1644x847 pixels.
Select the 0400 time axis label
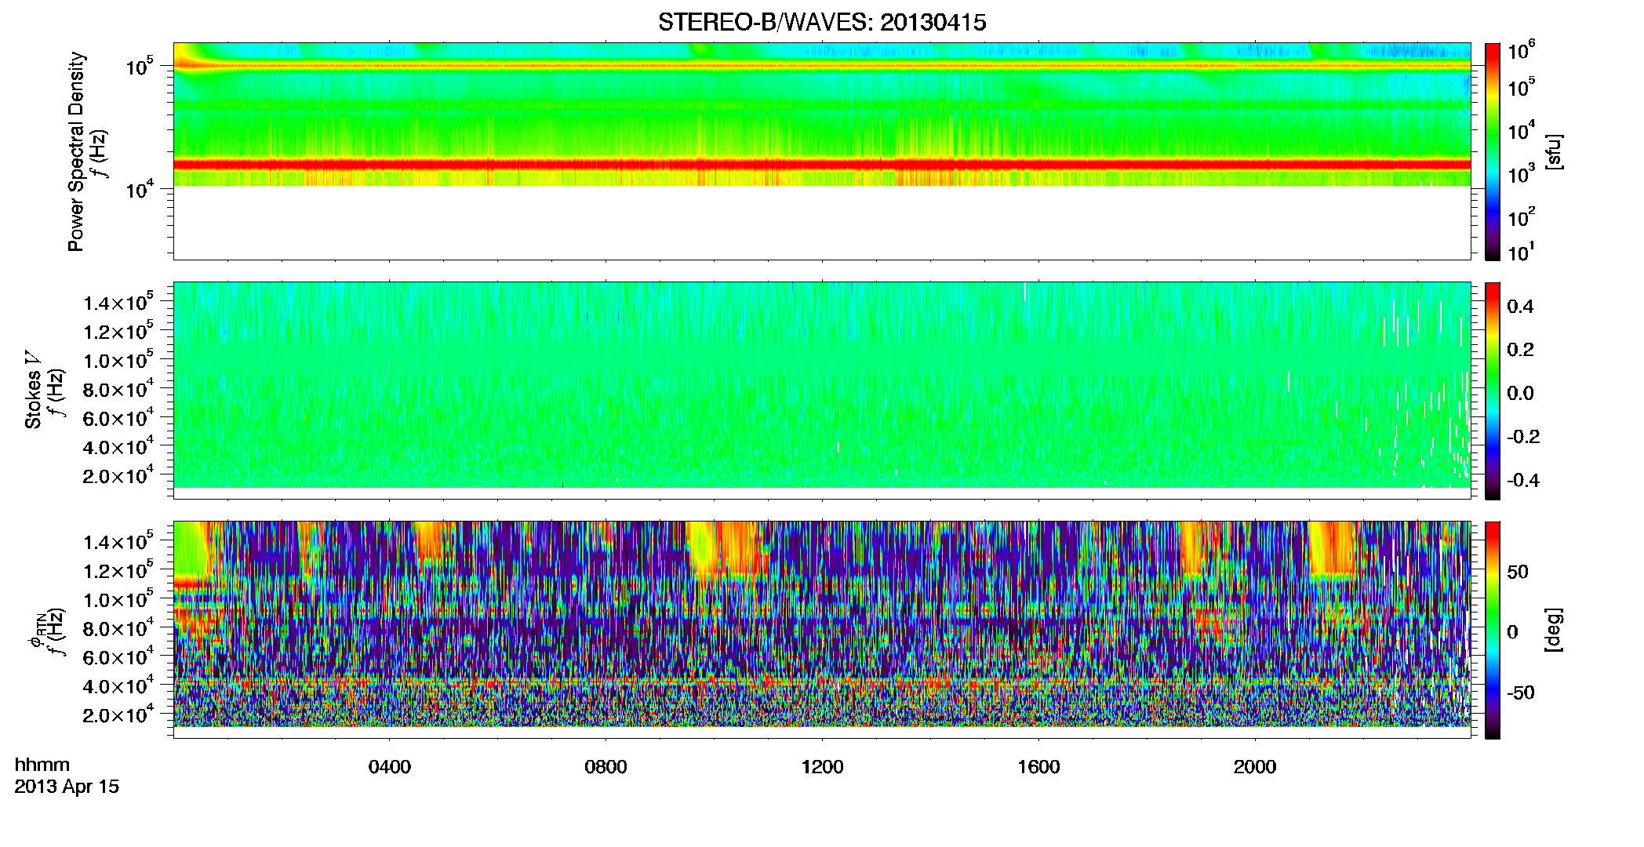coord(389,767)
